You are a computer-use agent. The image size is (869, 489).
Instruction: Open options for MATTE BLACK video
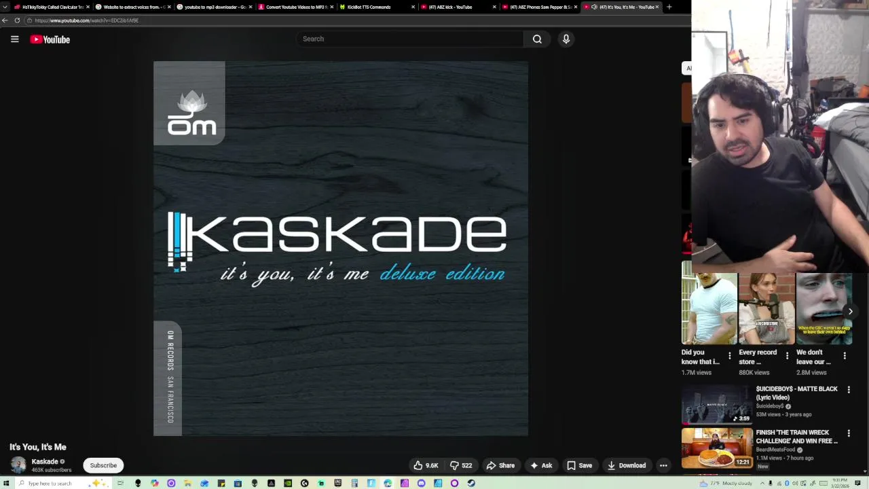pos(848,390)
